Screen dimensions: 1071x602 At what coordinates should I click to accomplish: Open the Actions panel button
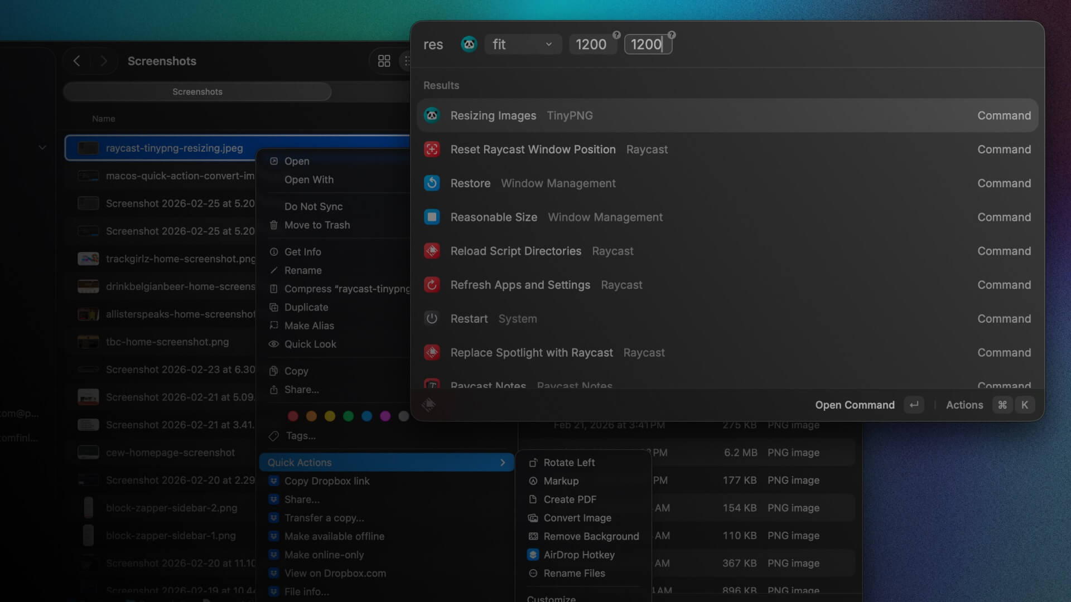click(x=964, y=405)
